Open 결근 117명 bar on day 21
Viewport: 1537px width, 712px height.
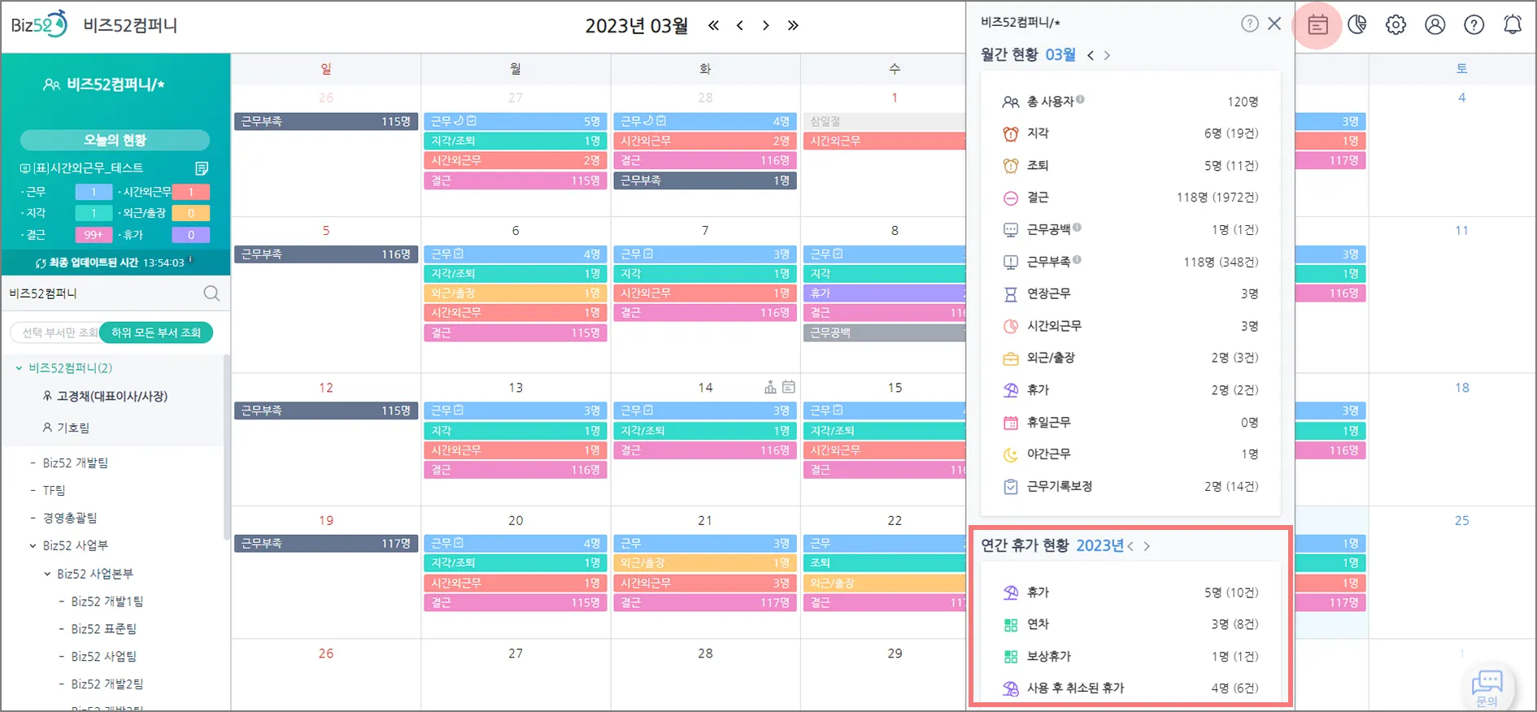pos(705,602)
